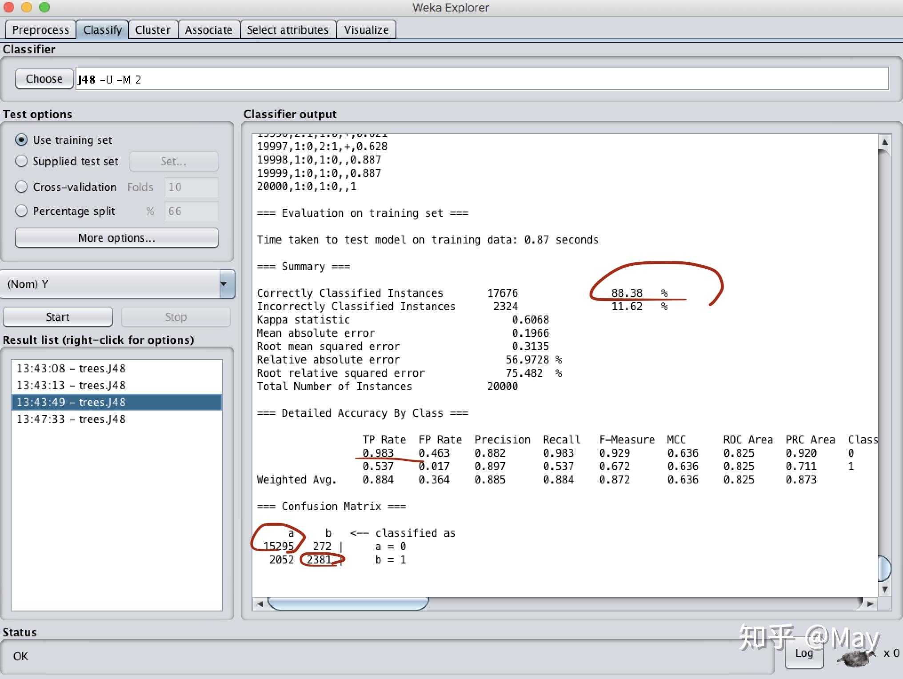Click the Start button
This screenshot has height=679, width=903.
58,317
